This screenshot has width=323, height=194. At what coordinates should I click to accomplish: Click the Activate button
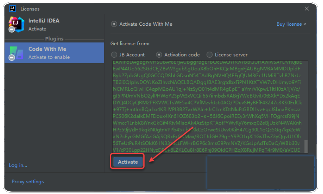point(128,162)
